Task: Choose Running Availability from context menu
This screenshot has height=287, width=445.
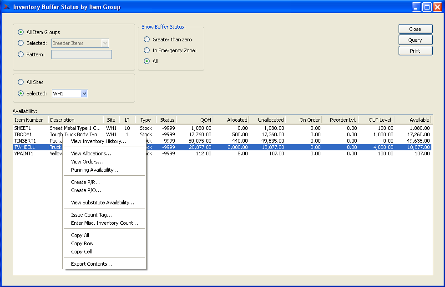Action: click(x=94, y=170)
